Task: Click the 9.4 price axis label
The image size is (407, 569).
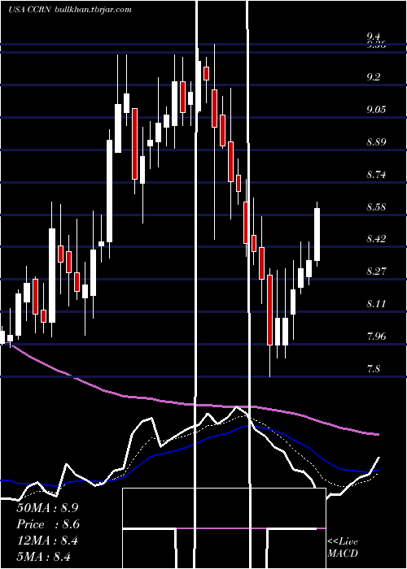Action: click(x=374, y=37)
